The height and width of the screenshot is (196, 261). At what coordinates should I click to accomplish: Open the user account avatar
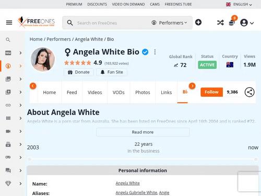click(x=244, y=22)
